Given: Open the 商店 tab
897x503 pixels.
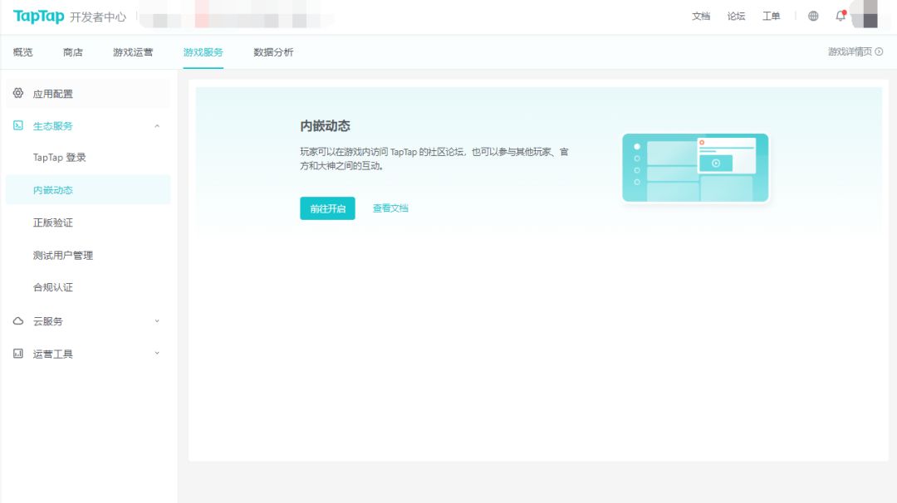Looking at the screenshot, I should tap(72, 52).
